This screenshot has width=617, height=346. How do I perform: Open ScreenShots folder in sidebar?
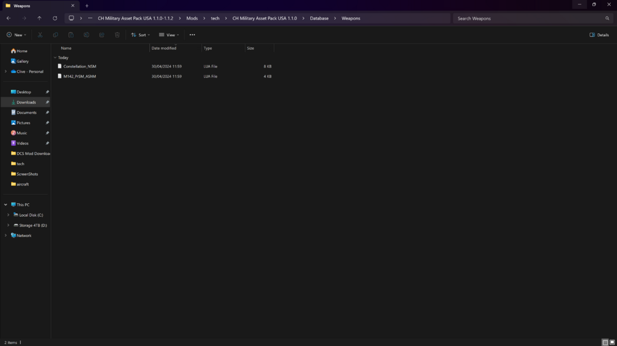tap(25, 174)
